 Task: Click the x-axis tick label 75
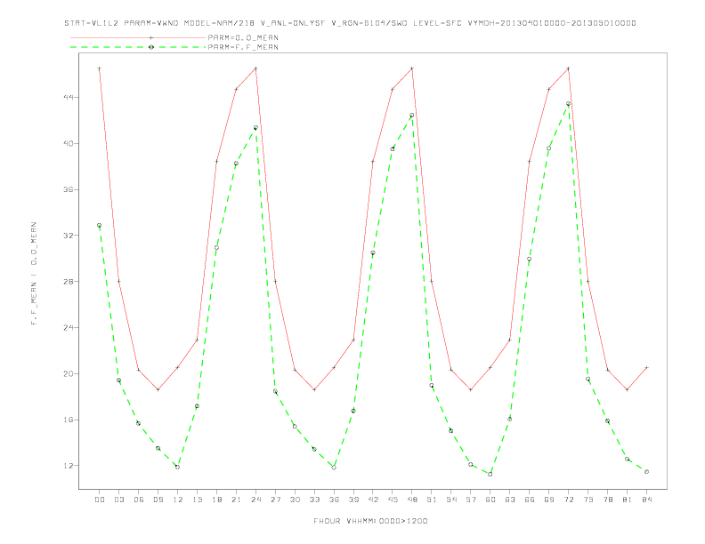pyautogui.click(x=588, y=500)
